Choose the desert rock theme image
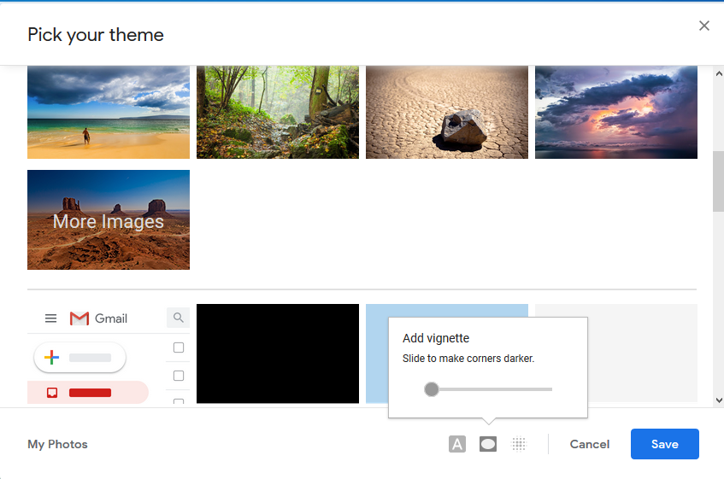724x479 pixels. pyautogui.click(x=446, y=112)
